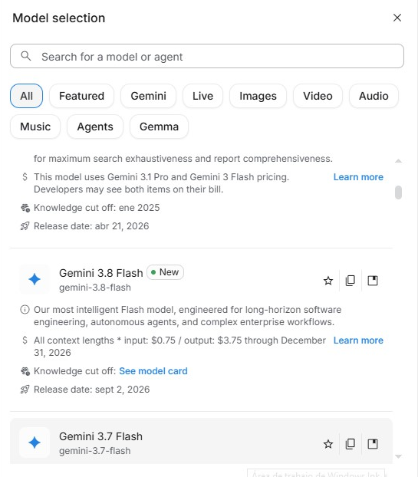The width and height of the screenshot is (418, 477).
Task: Copy the gemini-3.7-flash model ID
Action: tap(351, 444)
